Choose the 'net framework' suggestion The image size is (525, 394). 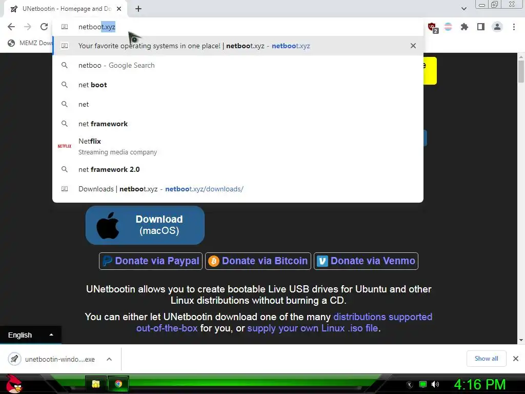pos(238,124)
